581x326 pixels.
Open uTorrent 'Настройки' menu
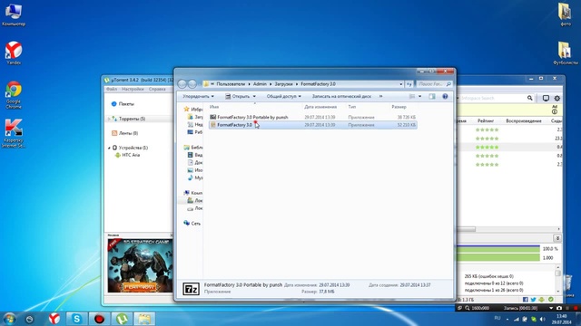tap(133, 89)
